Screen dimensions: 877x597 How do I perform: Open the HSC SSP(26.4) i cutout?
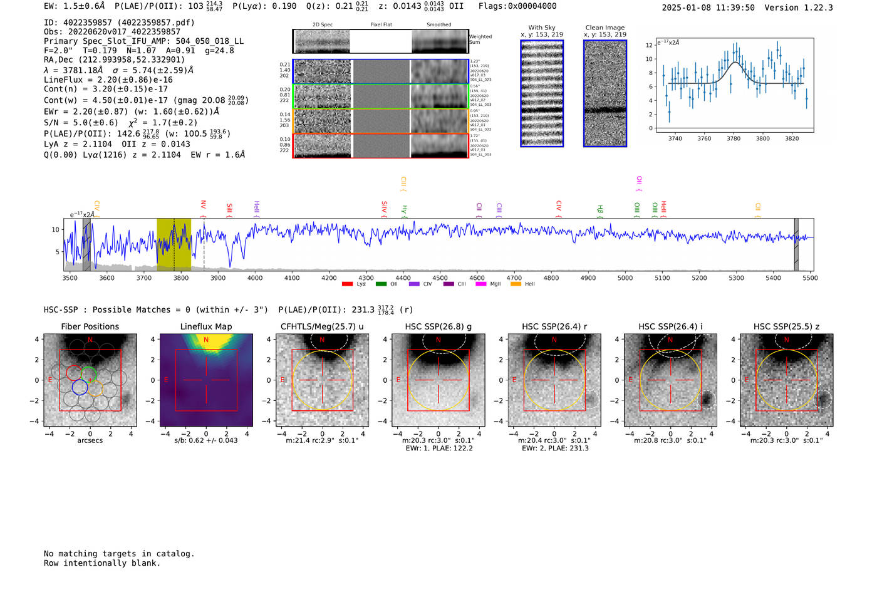(x=670, y=380)
